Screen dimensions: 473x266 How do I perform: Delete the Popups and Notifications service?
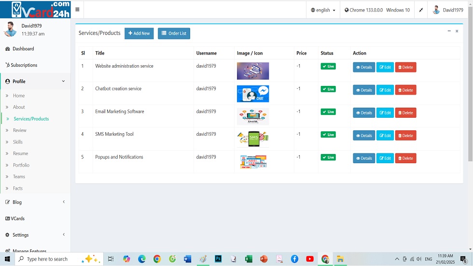point(405,158)
